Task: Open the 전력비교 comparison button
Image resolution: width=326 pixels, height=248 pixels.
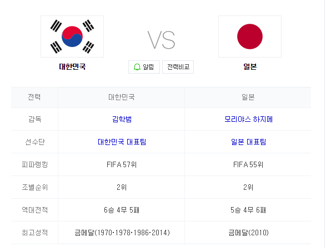Action: pos(178,67)
